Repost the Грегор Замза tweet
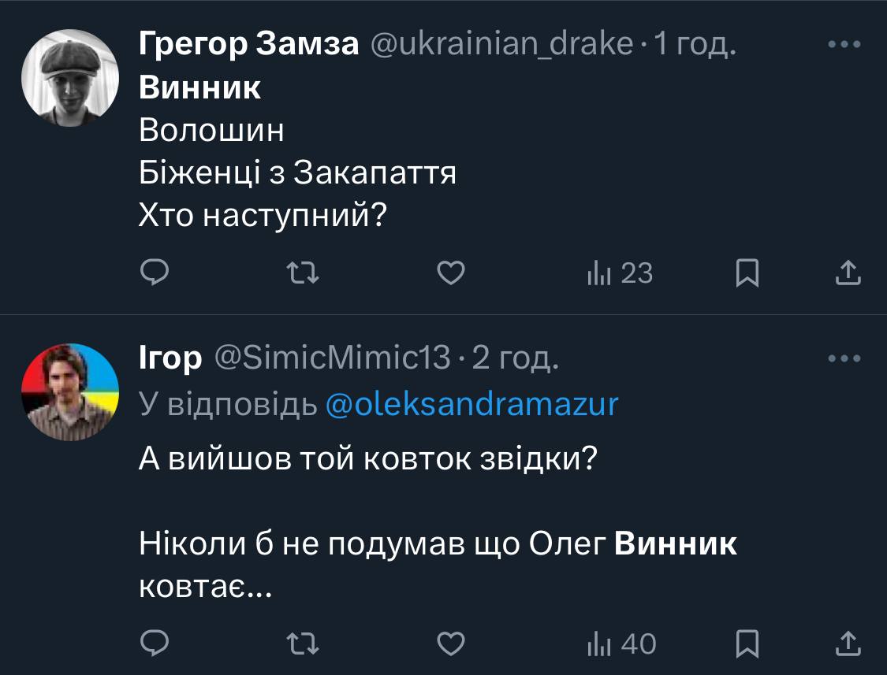 coord(302,273)
